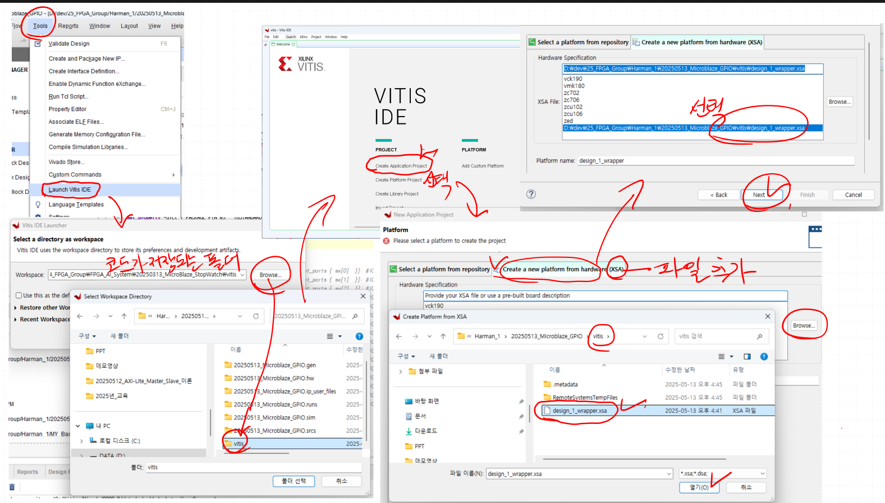
Task: Click lightbulb icon beside Language Templates
Action: click(38, 205)
